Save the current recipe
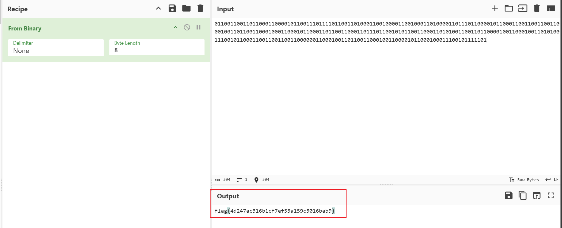The height and width of the screenshot is (228, 562). (172, 9)
